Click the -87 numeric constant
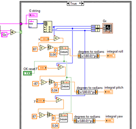The image size is (136, 129). (x=35, y=84)
